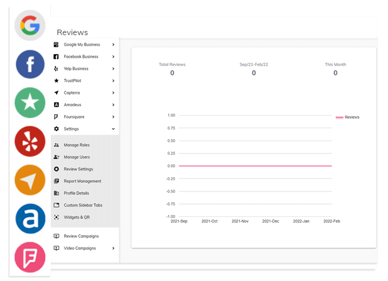Image resolution: width=388 pixels, height=281 pixels.
Task: Expand the Video Campaigns arrow
Action: pos(113,248)
